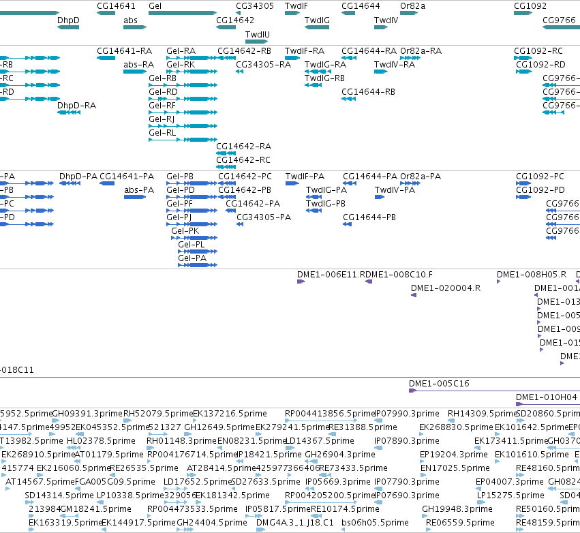Click the LP15275.5prime EST label
The height and width of the screenshot is (533, 580).
pos(511,496)
